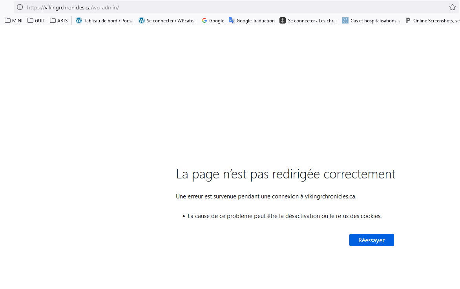Screen dimensions: 460x289
Task: Open the Cas et hospitalisations bookmark
Action: (x=371, y=20)
